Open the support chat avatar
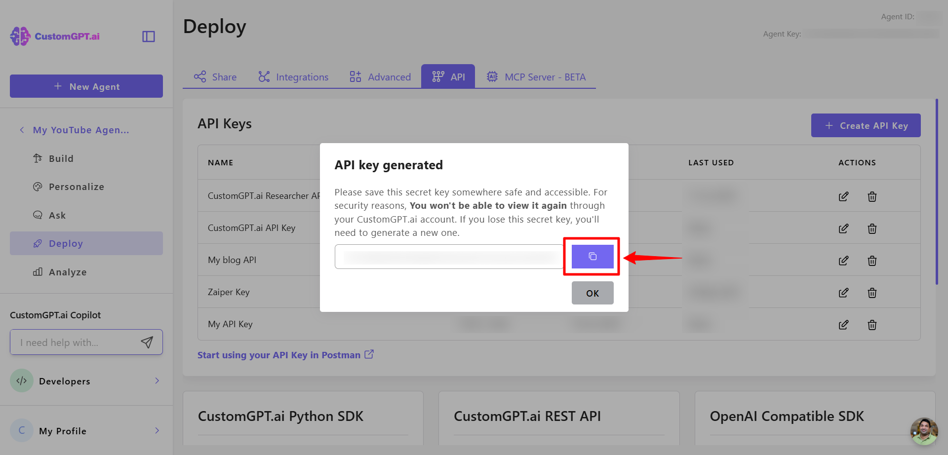 [x=924, y=431]
